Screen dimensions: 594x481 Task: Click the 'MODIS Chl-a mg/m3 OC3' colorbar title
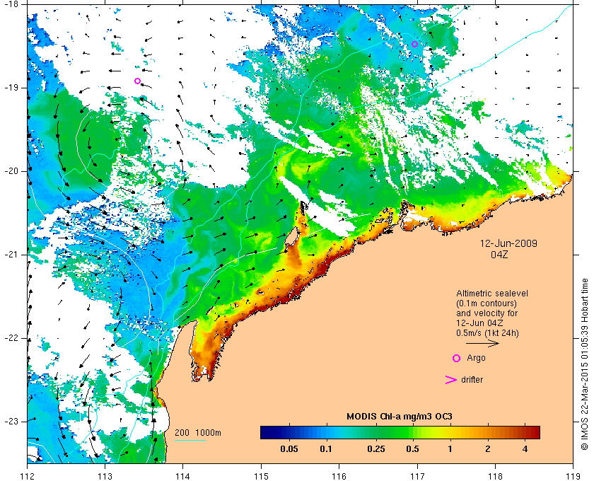click(400, 417)
